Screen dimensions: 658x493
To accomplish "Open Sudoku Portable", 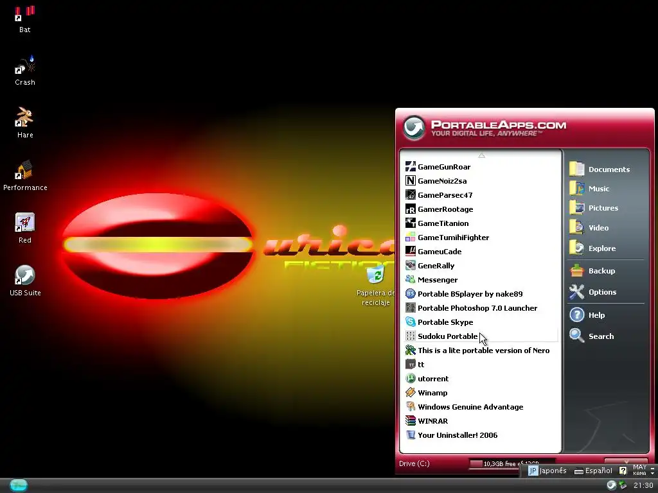I will coord(481,336).
